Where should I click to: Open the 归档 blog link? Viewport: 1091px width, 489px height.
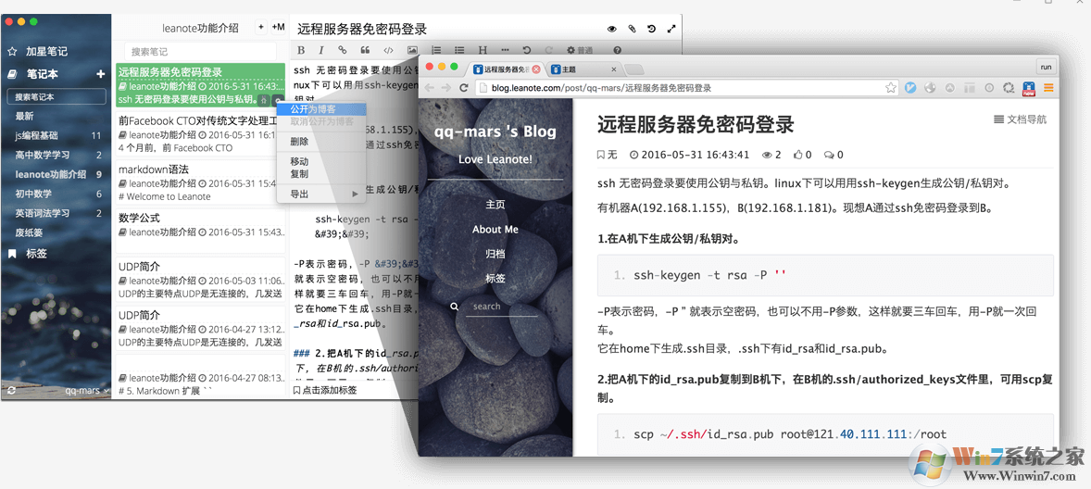tap(495, 254)
